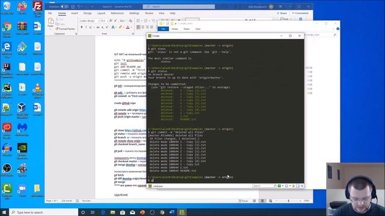Click the Undo arrow in Word
This screenshot has width=385, height=216.
[79, 7]
